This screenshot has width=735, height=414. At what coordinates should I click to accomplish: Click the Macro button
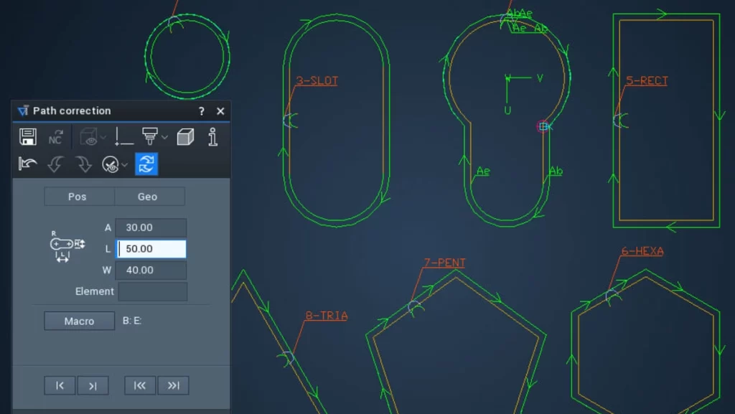point(79,321)
